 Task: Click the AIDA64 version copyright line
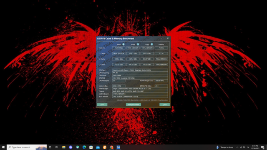click(x=142, y=100)
